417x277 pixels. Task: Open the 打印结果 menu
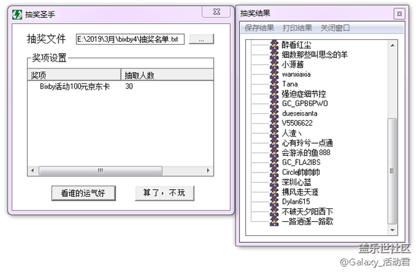click(298, 28)
